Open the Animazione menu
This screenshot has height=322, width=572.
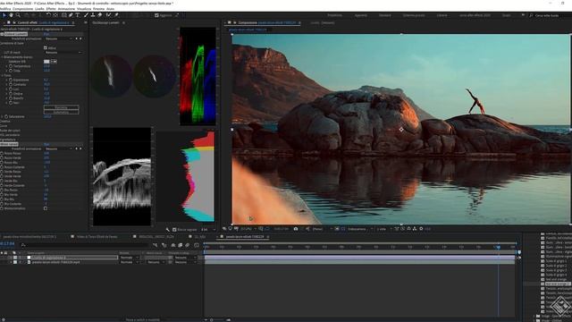pos(66,9)
